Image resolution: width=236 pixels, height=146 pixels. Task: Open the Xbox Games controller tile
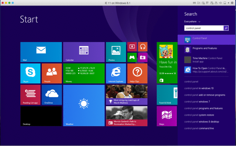(132, 57)
